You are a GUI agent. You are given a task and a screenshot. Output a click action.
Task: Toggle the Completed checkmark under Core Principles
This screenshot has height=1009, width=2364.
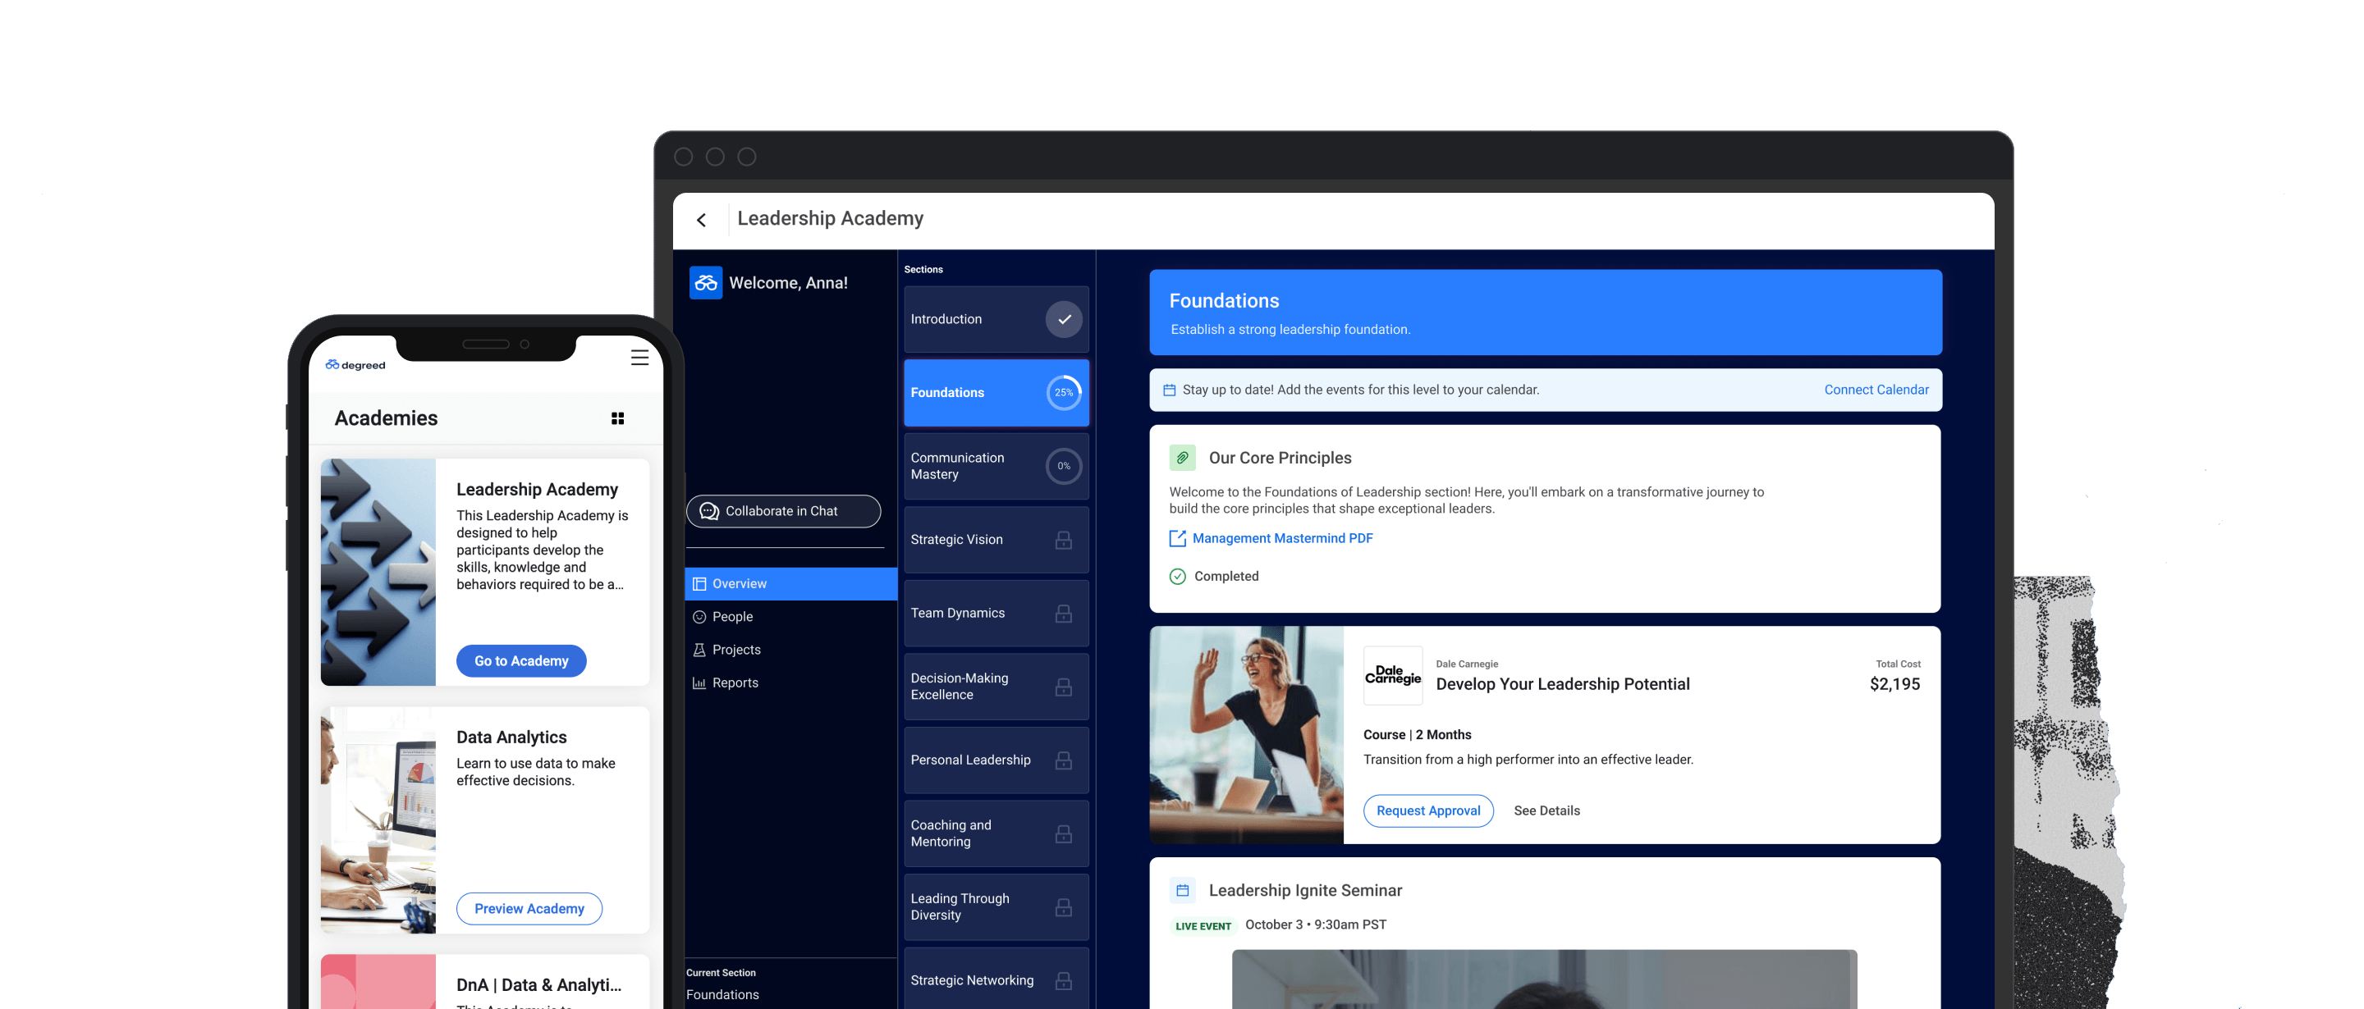pyautogui.click(x=1177, y=576)
